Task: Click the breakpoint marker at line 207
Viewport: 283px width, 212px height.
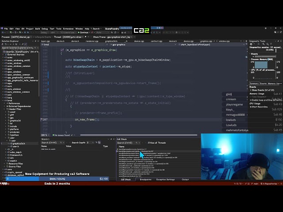Action: coord(42,119)
